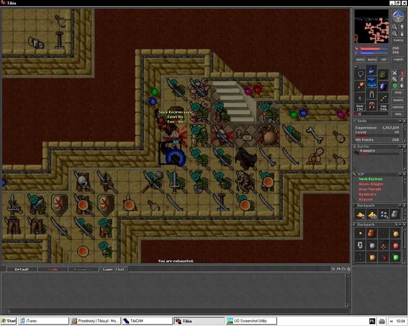Image resolution: width=408 pixels, height=326 pixels.
Task: Open the Help button
Action: pos(398,114)
